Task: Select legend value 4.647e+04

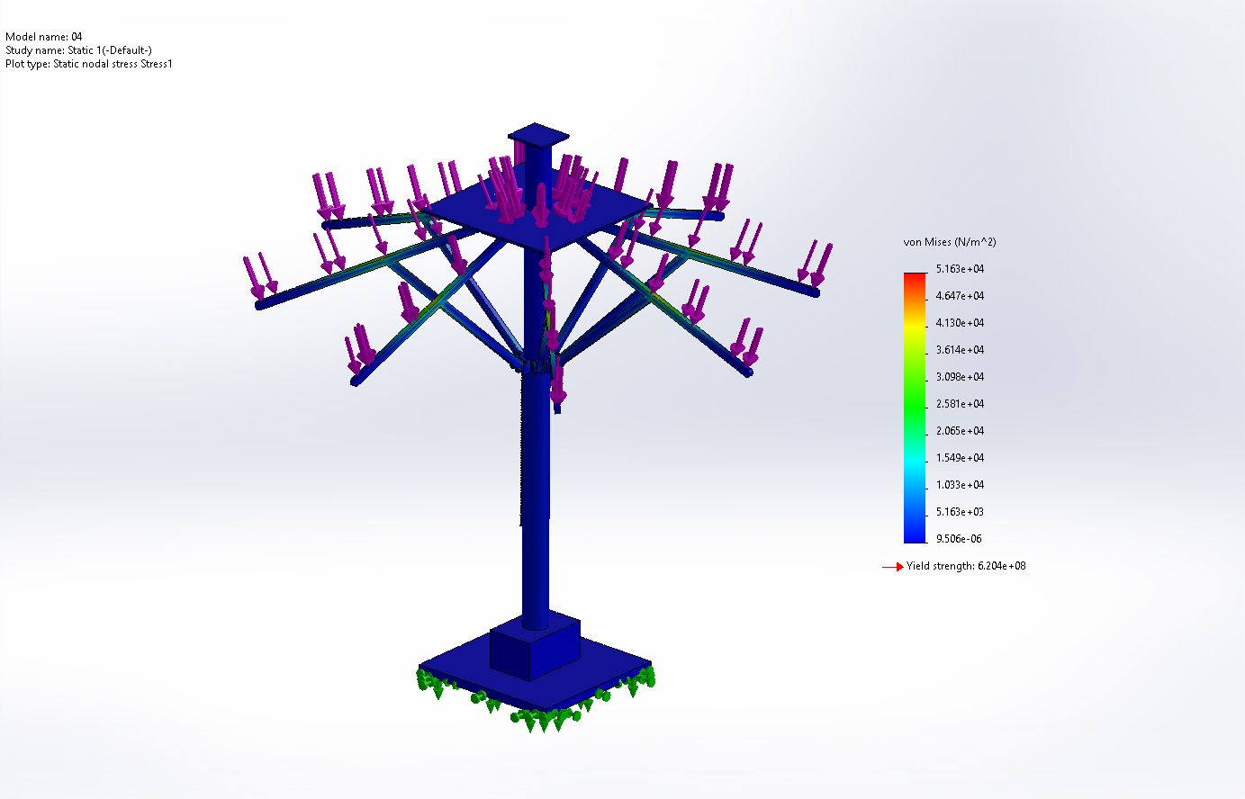Action: 960,296
